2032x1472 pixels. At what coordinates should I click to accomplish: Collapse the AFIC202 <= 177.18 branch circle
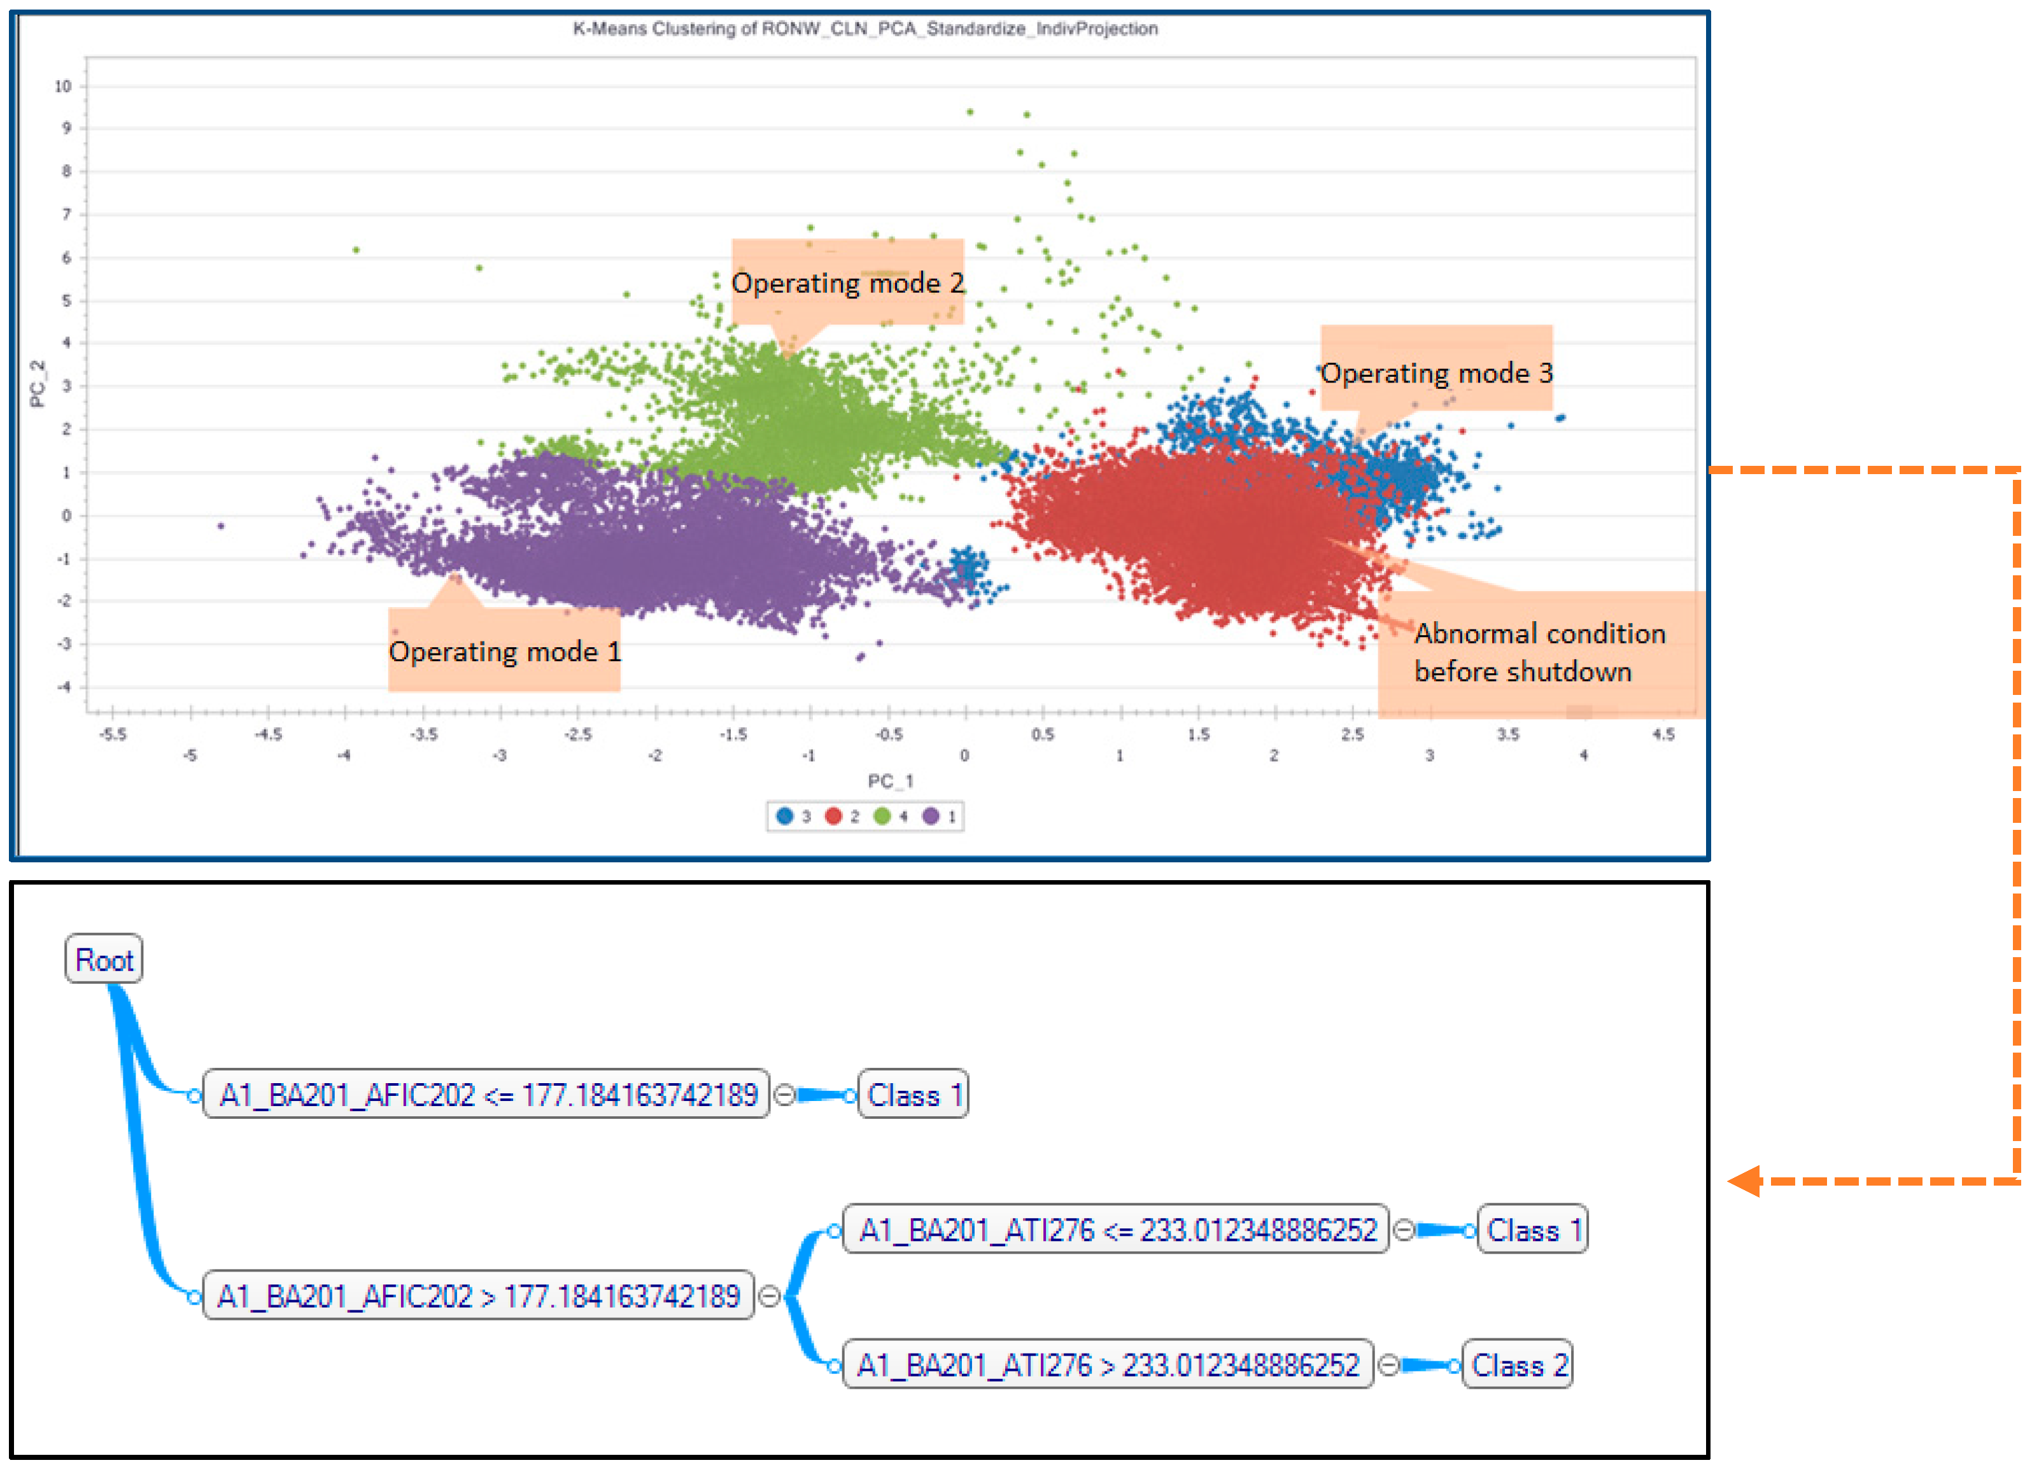(x=784, y=1095)
